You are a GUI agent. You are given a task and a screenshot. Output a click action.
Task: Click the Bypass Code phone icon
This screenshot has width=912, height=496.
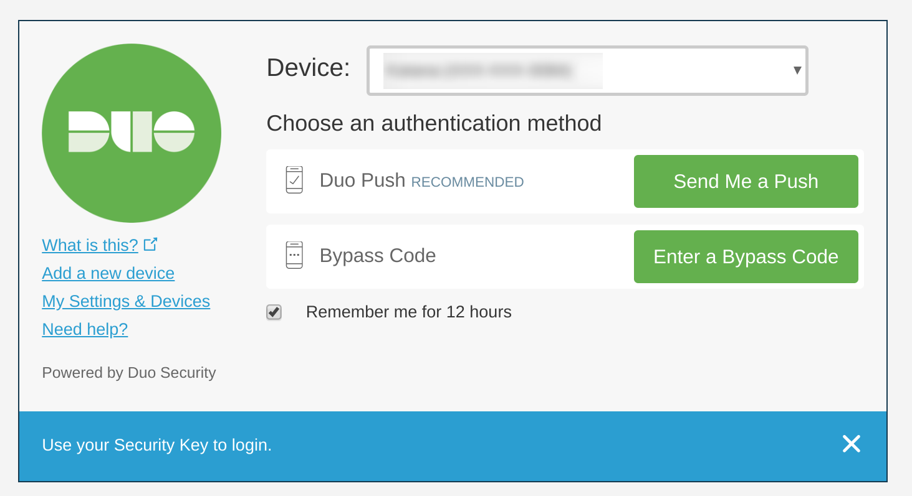click(294, 256)
